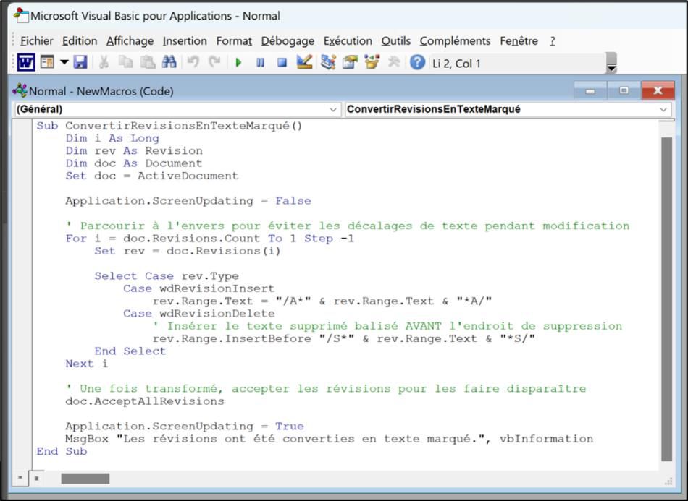Click the Copy icon in toolbar
688x501 pixels.
tap(126, 63)
